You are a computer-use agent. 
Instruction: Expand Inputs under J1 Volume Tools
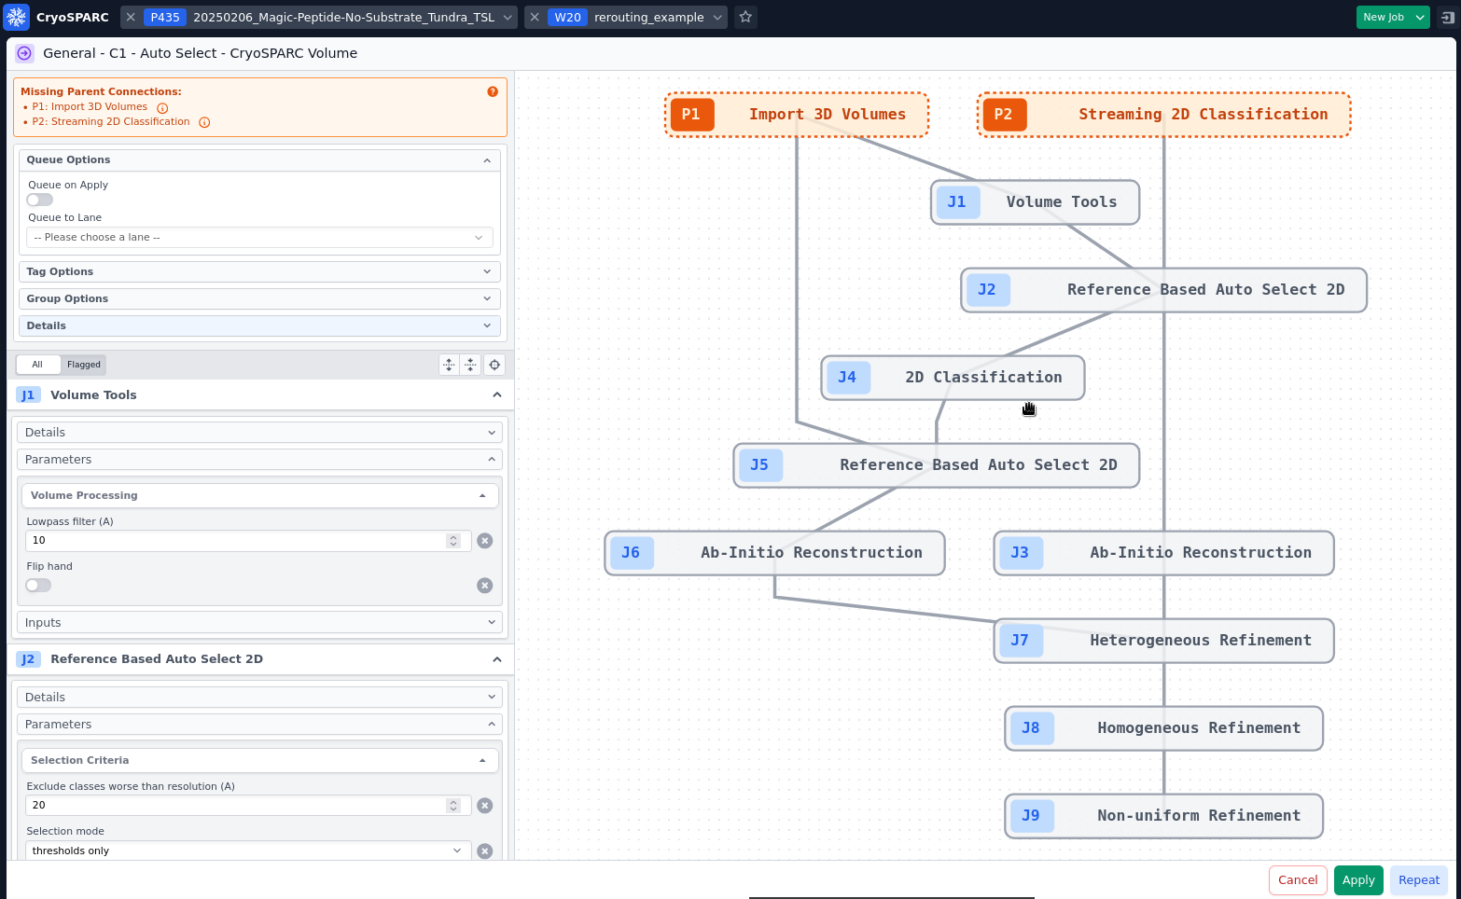(x=259, y=623)
